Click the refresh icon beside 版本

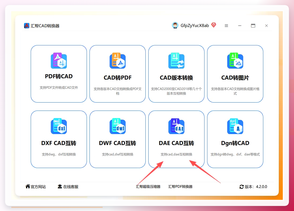242,187
